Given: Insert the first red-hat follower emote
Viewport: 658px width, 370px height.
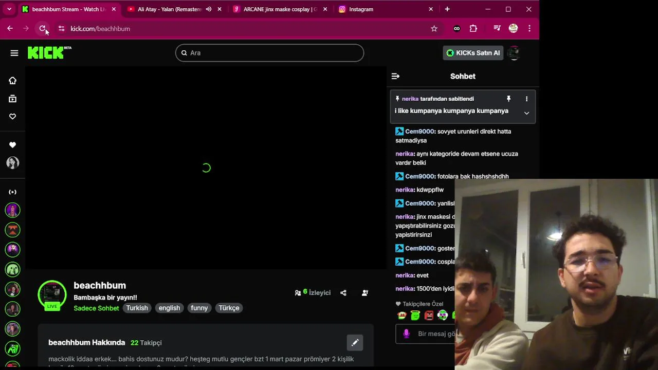Looking at the screenshot, I should pyautogui.click(x=402, y=316).
